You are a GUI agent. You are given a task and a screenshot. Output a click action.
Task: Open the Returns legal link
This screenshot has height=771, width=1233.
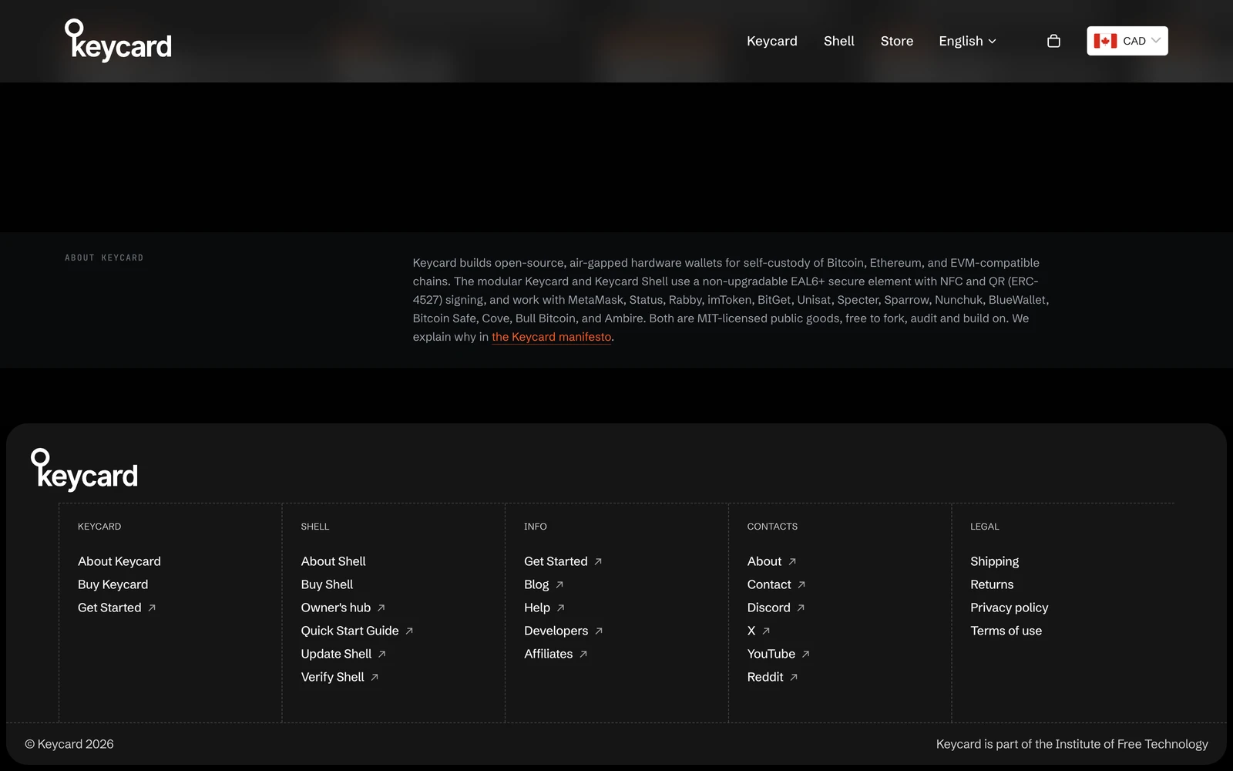click(x=992, y=584)
